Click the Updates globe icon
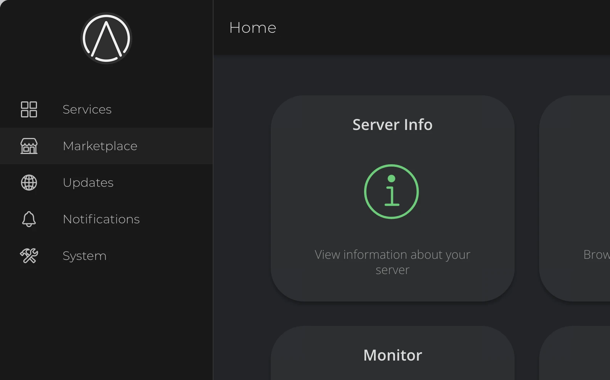 [x=29, y=183]
